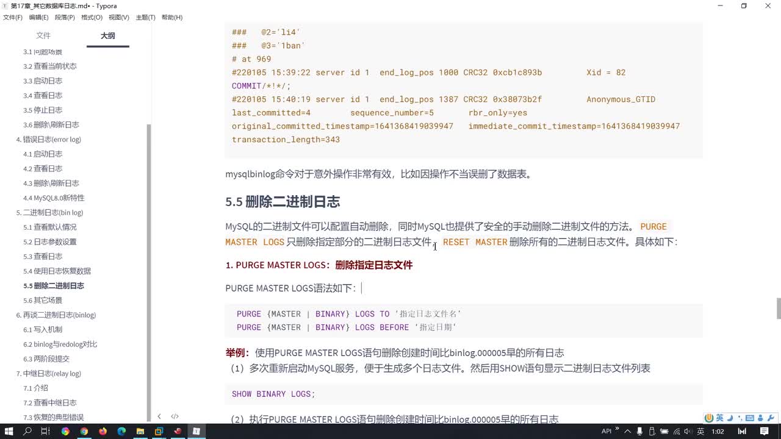
Task: Select outline item 5.5 删除二进制日志
Action: 54,285
